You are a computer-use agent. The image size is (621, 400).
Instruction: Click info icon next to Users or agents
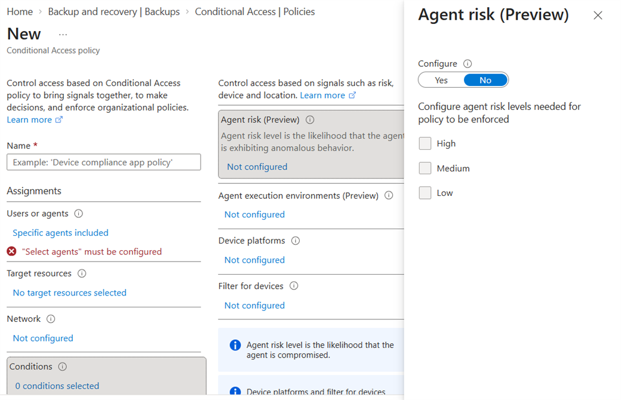pos(79,214)
